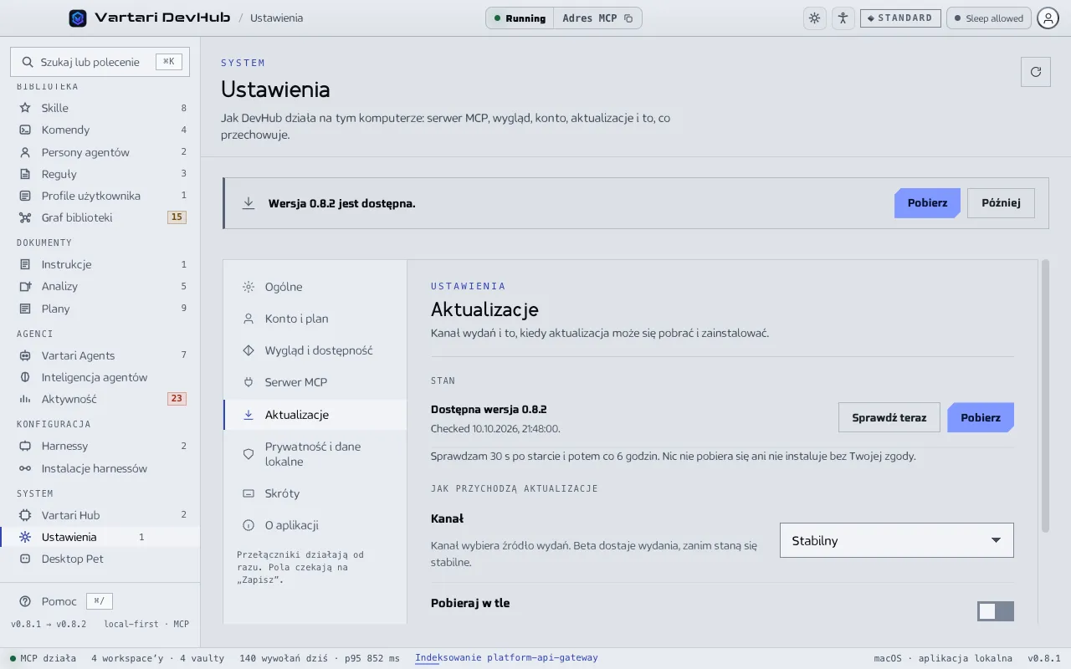Open Wygląd i dostępność tab

point(315,350)
